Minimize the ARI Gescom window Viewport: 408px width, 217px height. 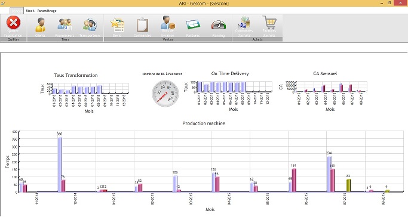point(382,3)
